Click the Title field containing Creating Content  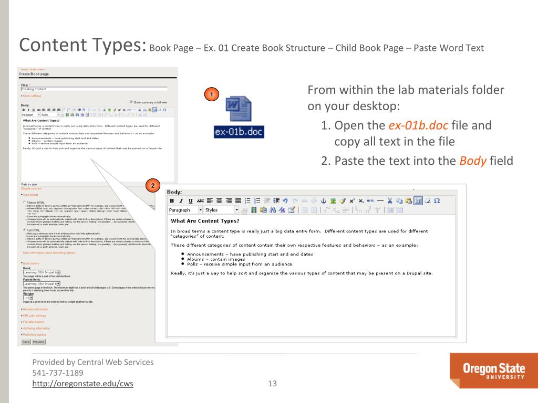(94, 89)
